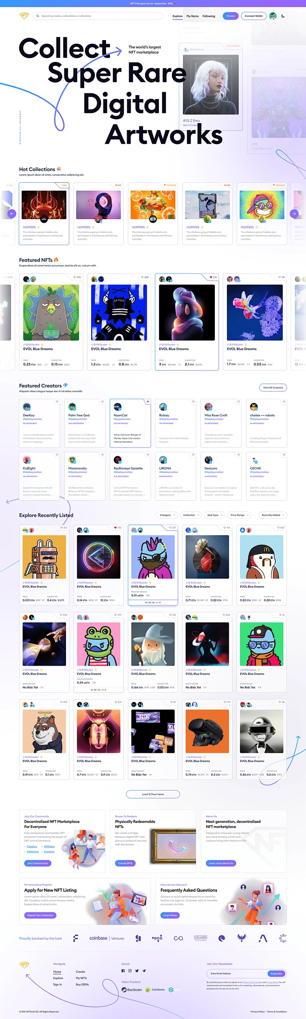Click the NFT logo in the header
The width and height of the screenshot is (306, 1019).
tap(24, 16)
